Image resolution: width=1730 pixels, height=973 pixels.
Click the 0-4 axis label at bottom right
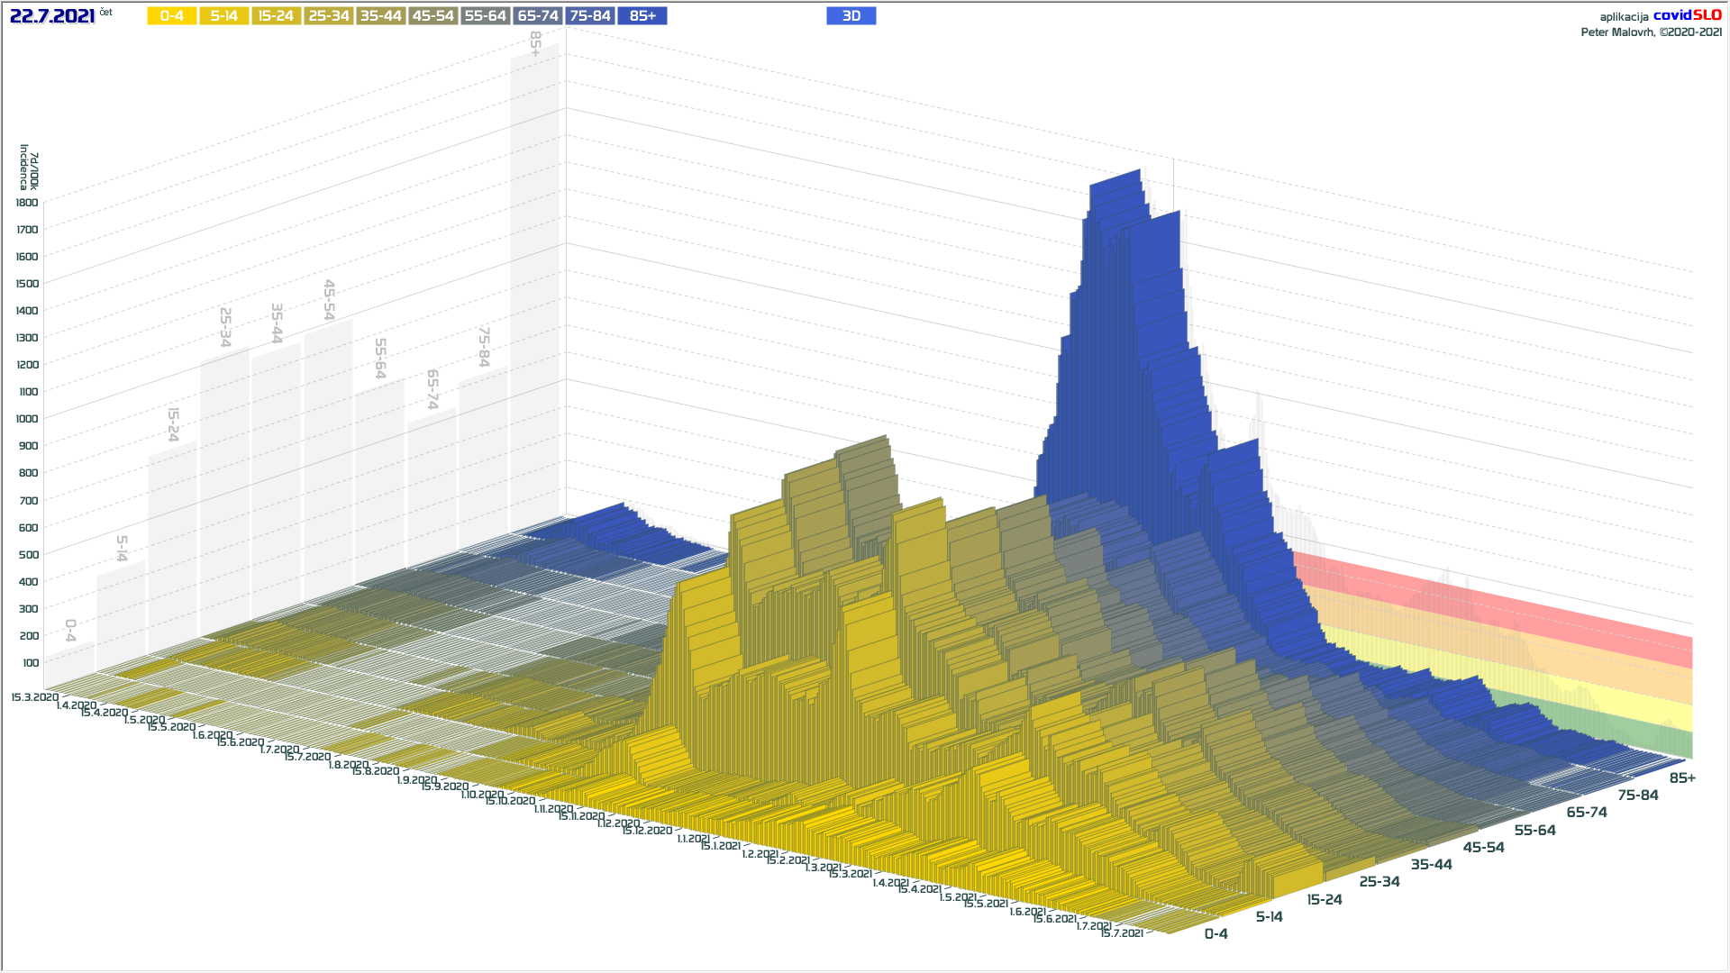click(1216, 934)
